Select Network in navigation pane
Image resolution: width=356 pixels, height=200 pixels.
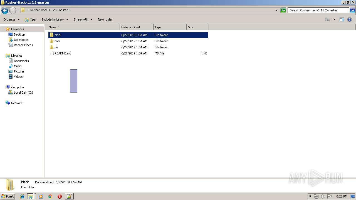[17, 103]
